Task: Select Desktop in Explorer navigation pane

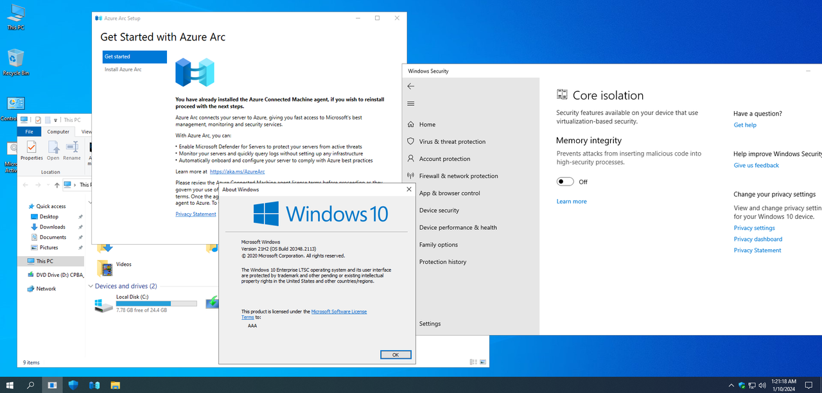Action: pos(49,217)
